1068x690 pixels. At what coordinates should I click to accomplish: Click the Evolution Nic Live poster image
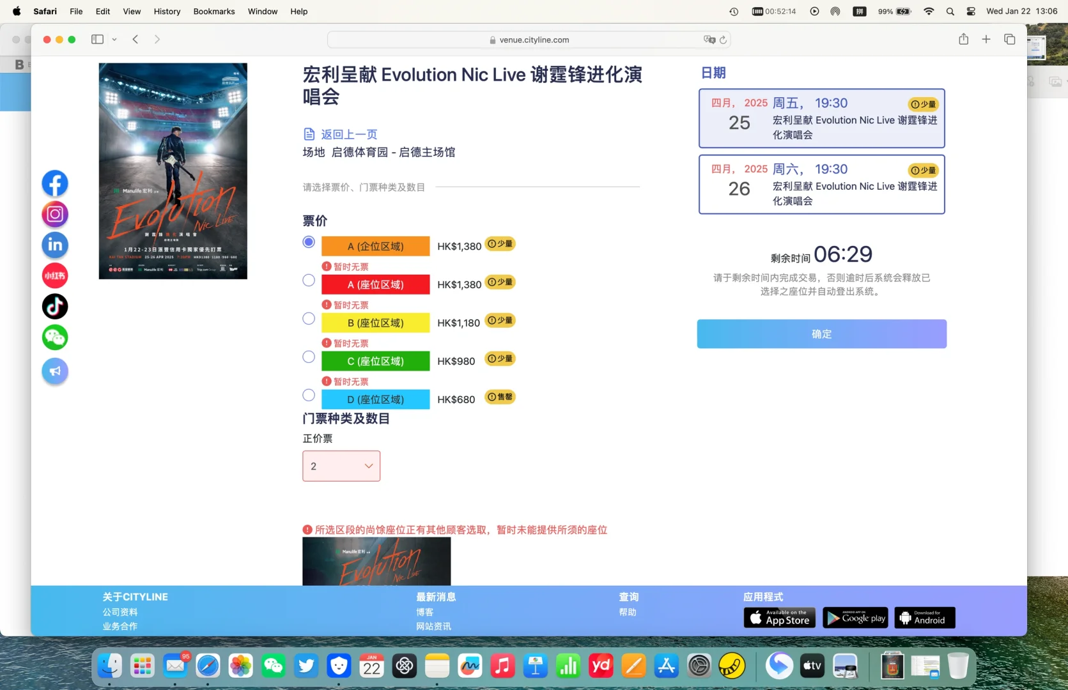click(x=173, y=171)
